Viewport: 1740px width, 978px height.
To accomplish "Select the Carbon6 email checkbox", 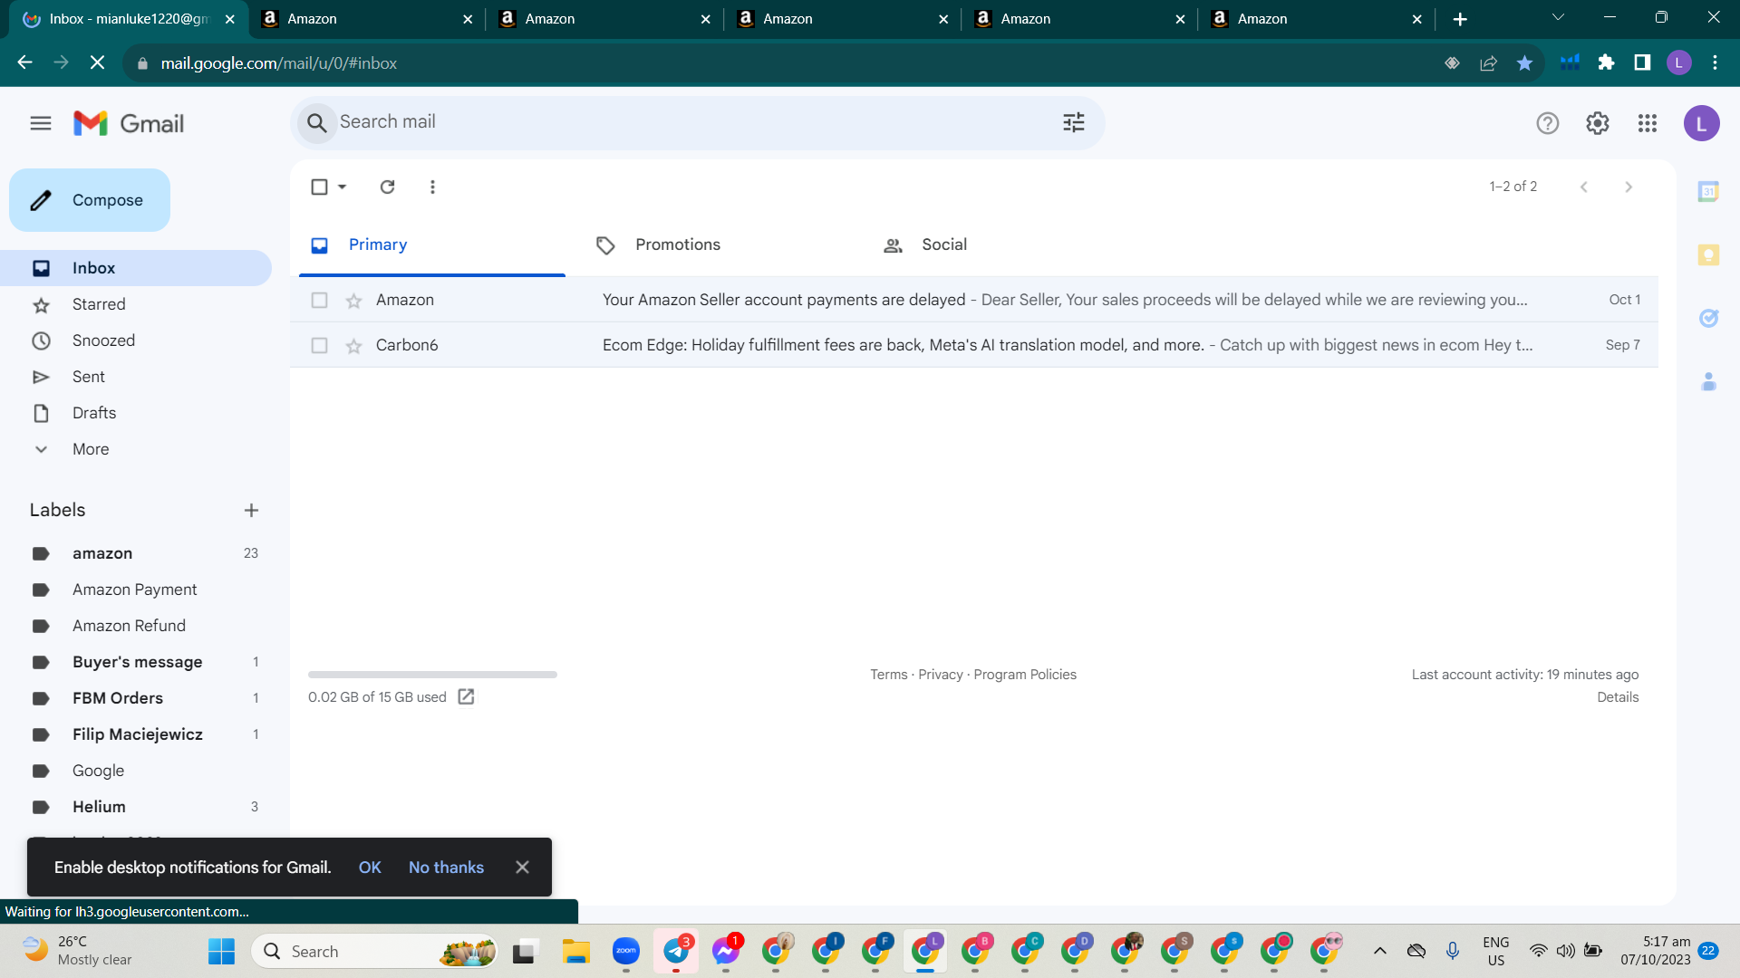I will [x=319, y=345].
